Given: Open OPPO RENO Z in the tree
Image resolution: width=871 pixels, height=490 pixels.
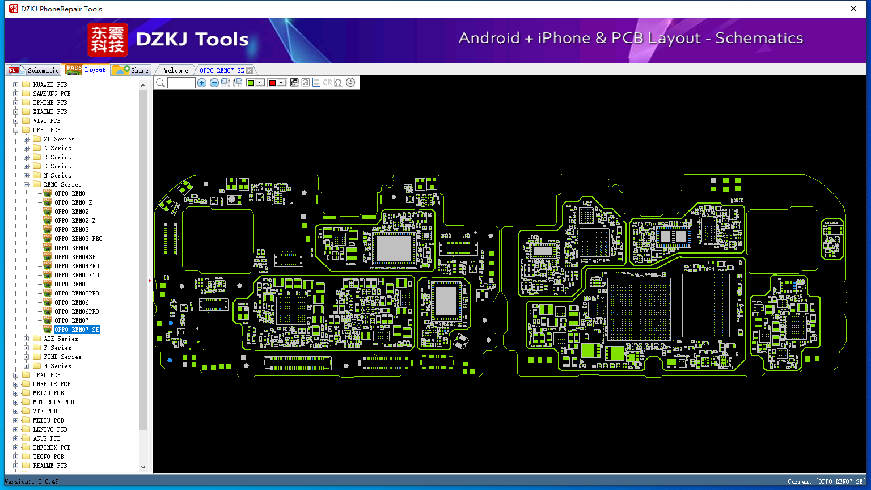Looking at the screenshot, I should (73, 202).
